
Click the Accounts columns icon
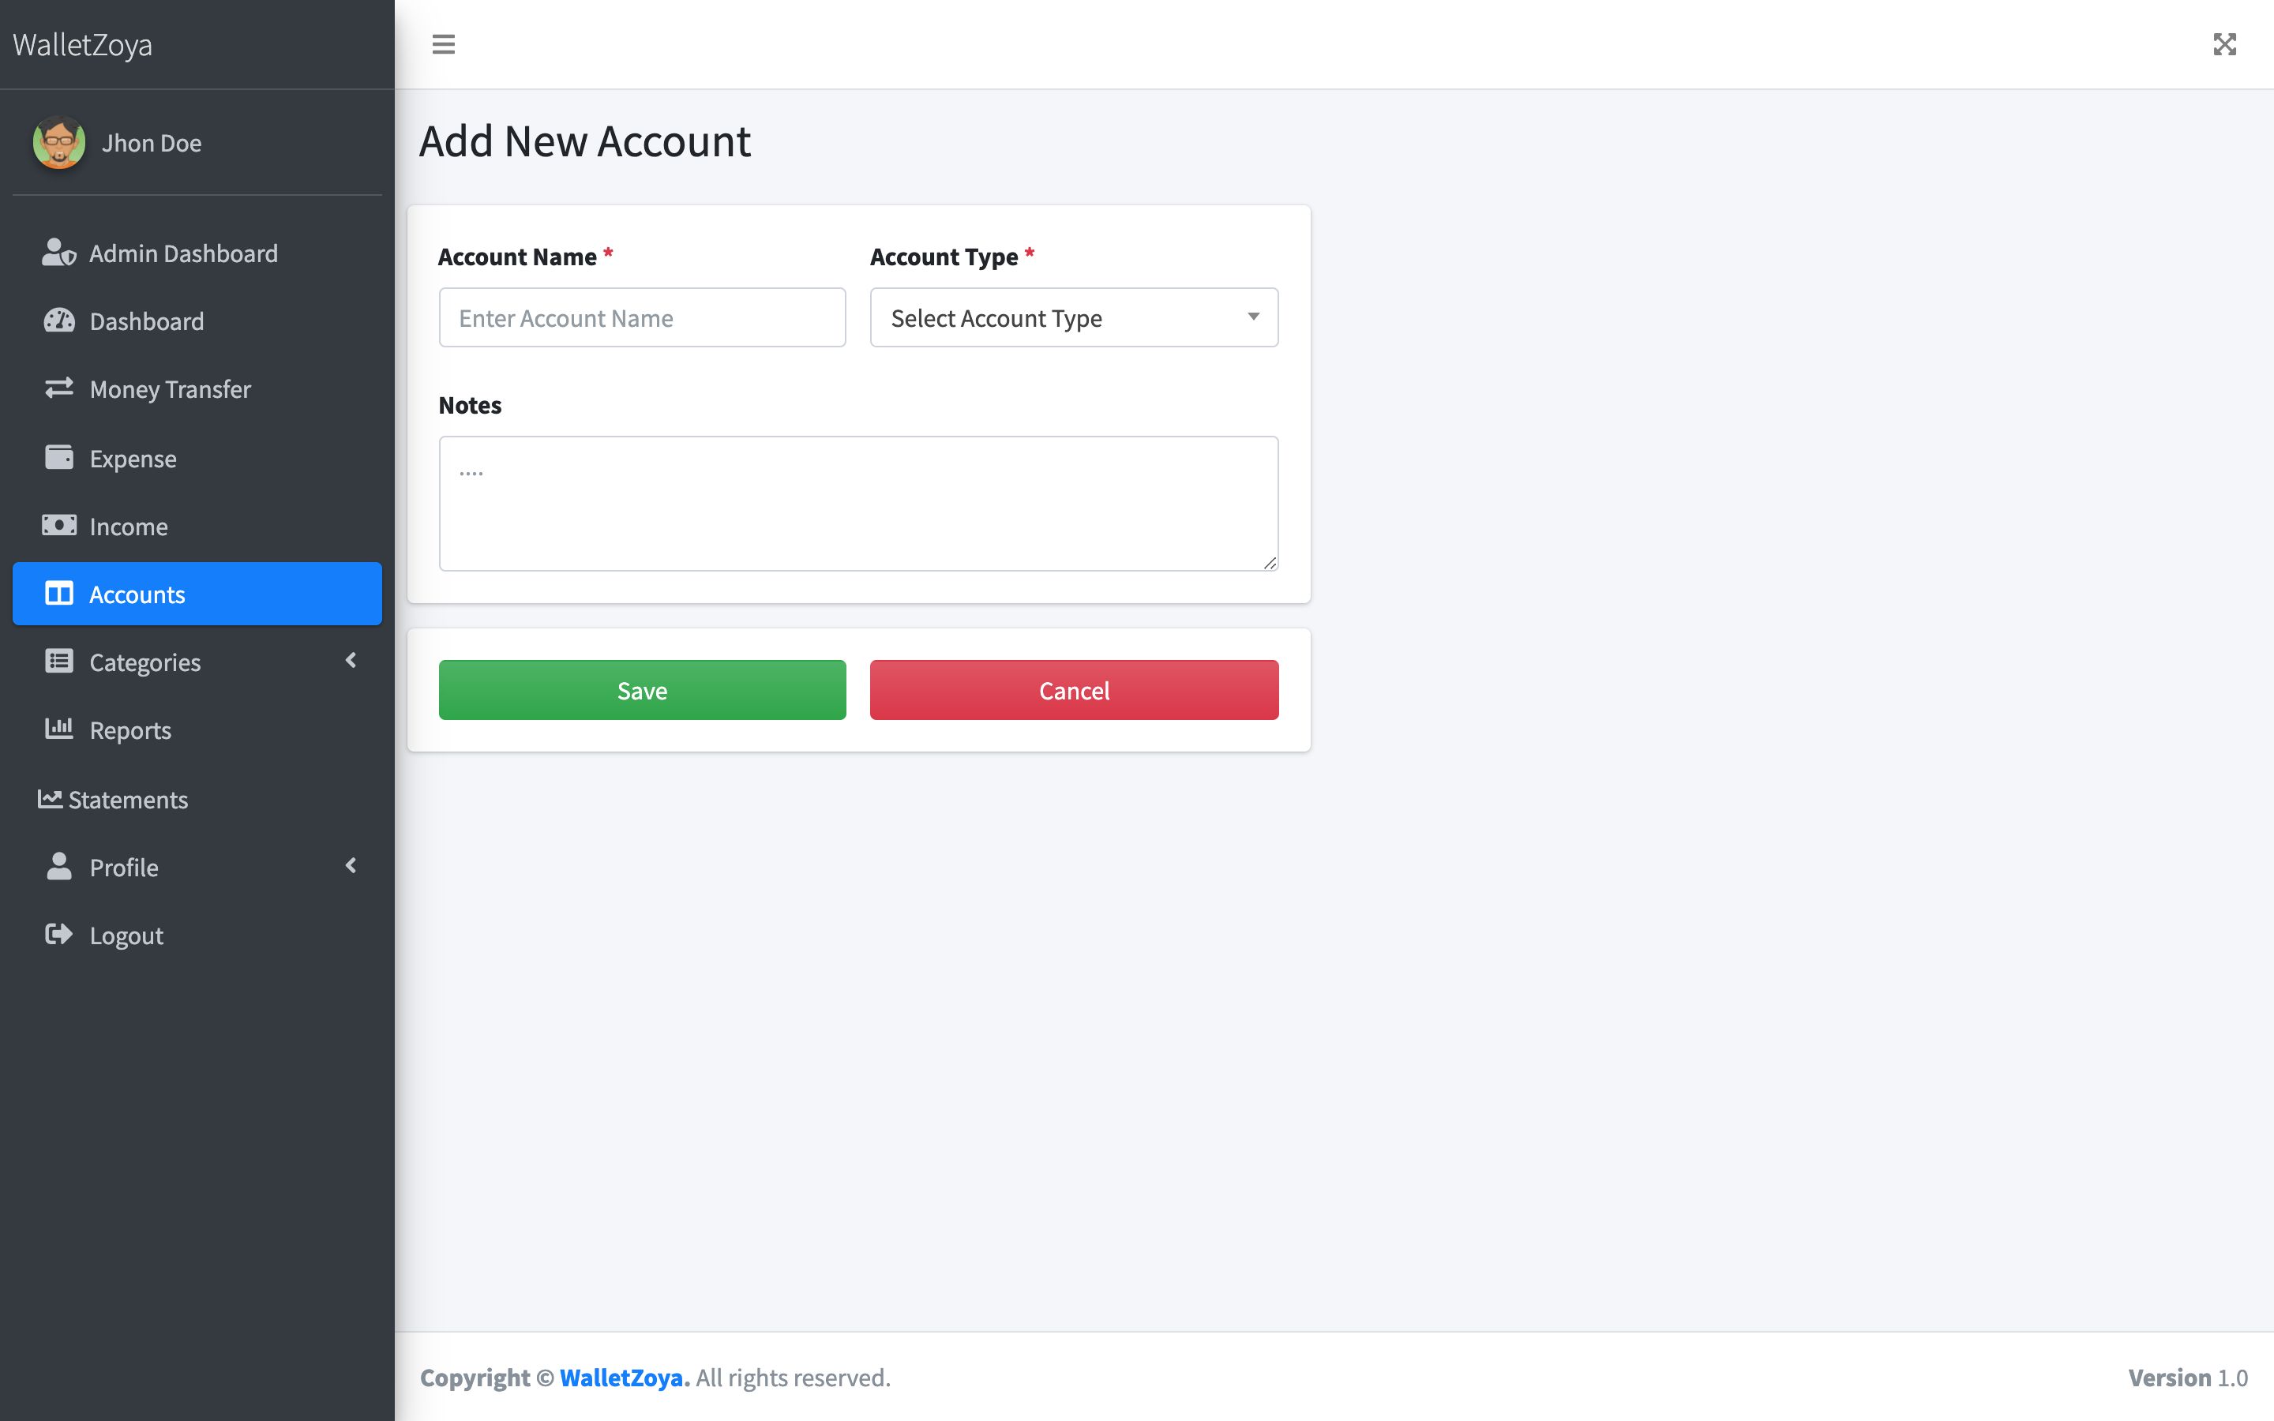[59, 594]
